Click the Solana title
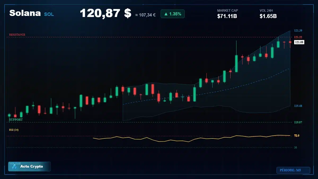 click(x=25, y=13)
